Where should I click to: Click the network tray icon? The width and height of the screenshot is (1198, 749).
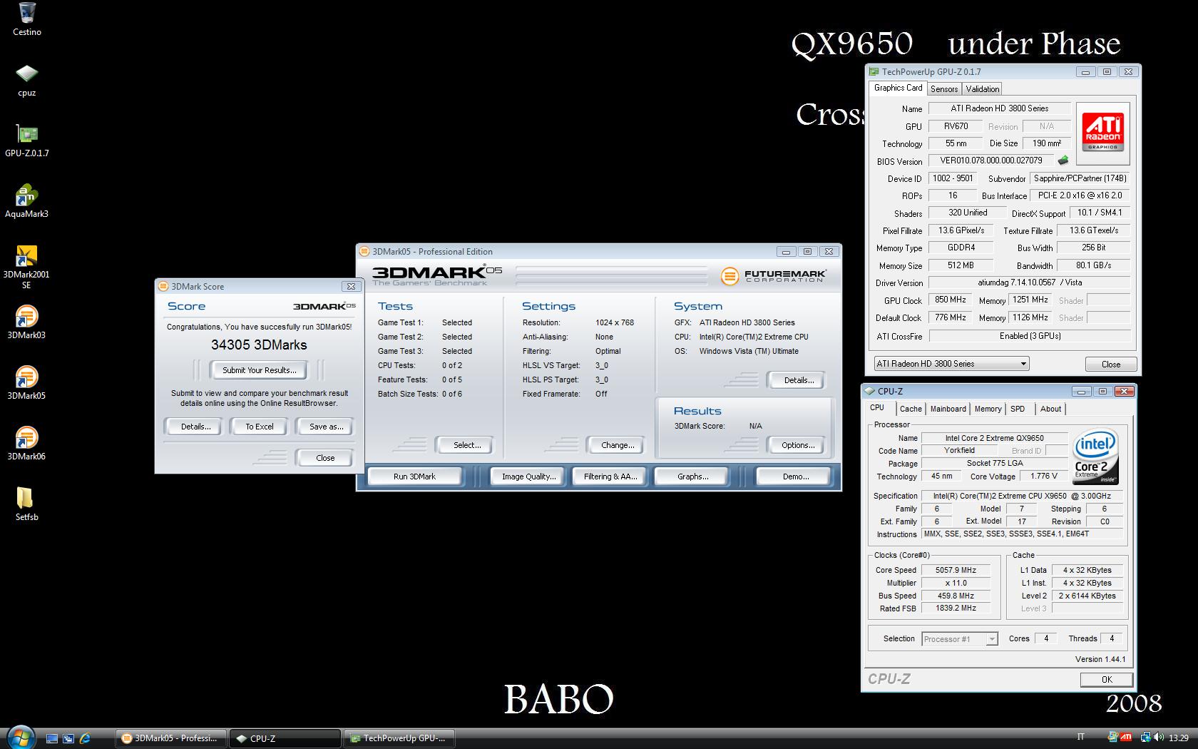click(1145, 738)
